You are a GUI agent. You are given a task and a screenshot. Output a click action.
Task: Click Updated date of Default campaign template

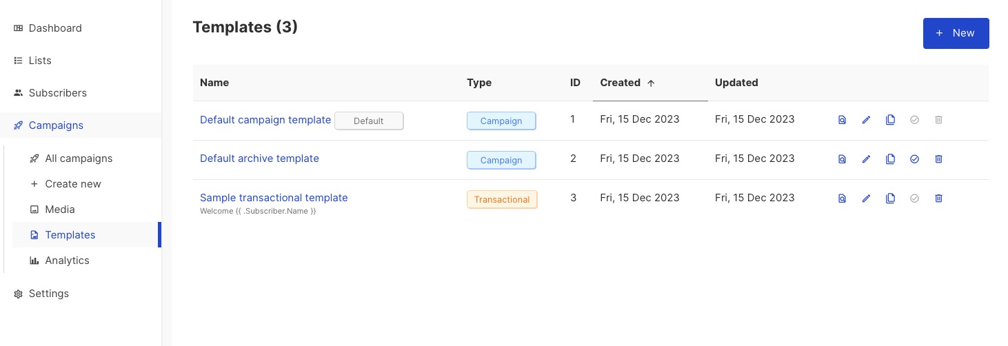pyautogui.click(x=755, y=119)
